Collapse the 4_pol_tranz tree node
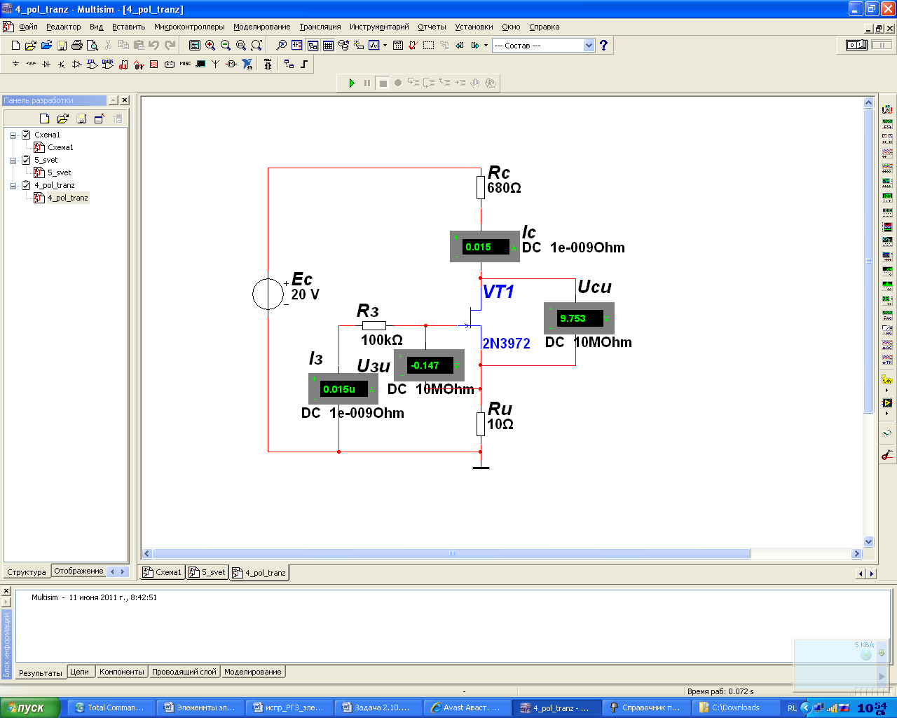 point(13,186)
